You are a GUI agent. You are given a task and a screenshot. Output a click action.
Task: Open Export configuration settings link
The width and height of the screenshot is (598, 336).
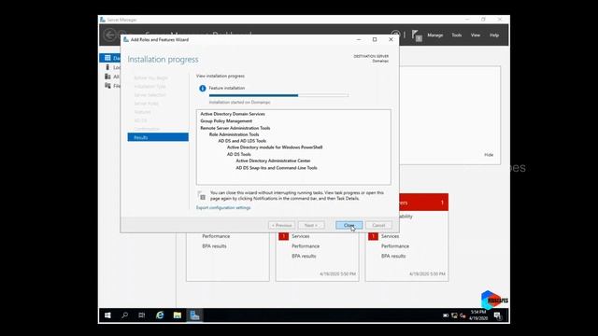[x=223, y=207]
